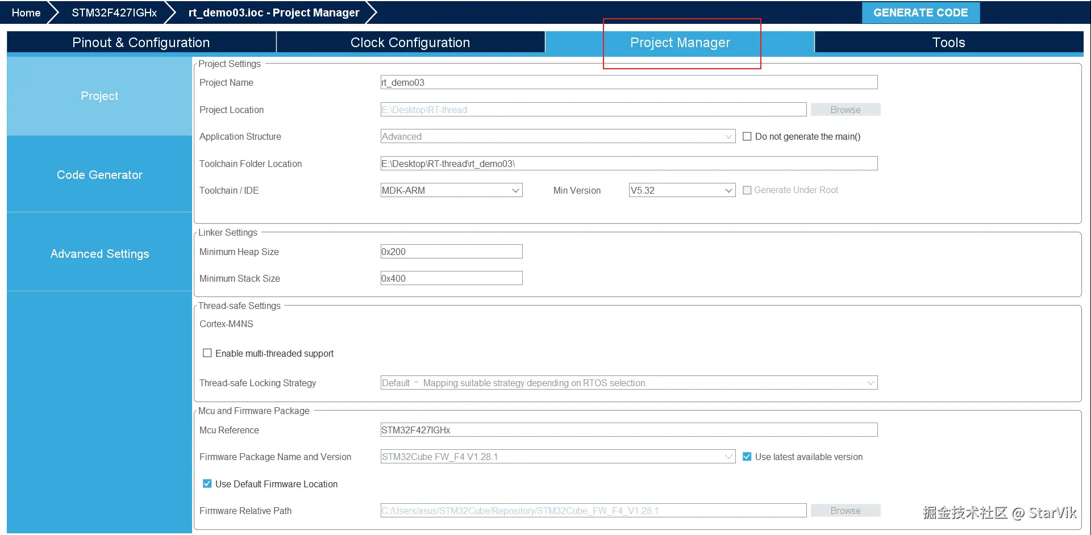This screenshot has width=1091, height=535.
Task: Open STM32F427IGHx breadcrumb
Action: click(x=114, y=12)
